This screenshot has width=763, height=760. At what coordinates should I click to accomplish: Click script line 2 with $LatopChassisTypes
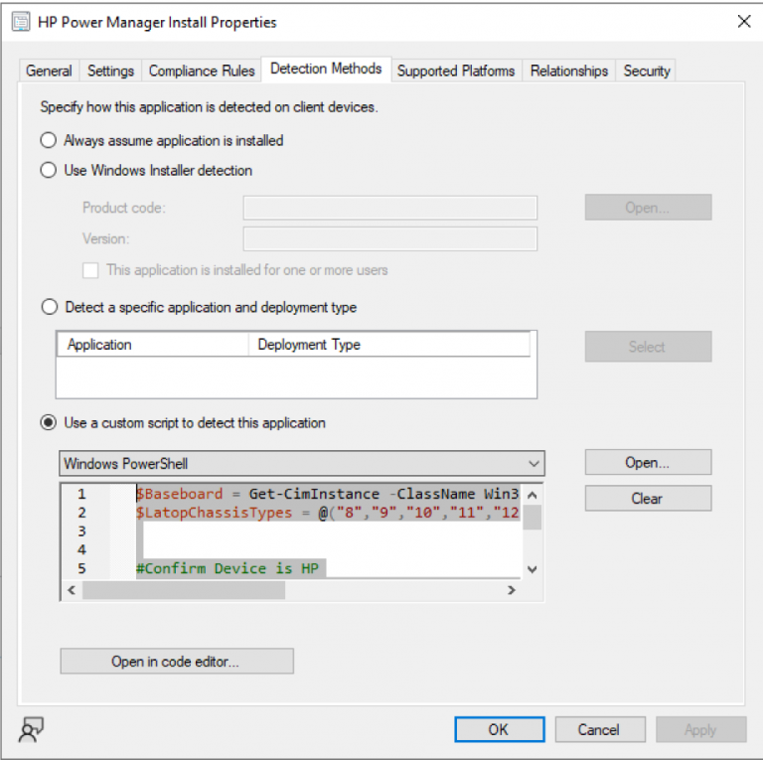click(x=327, y=513)
